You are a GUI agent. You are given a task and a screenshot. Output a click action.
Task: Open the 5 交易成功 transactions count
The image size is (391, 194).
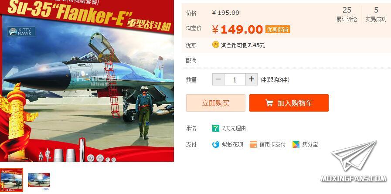[x=376, y=14]
